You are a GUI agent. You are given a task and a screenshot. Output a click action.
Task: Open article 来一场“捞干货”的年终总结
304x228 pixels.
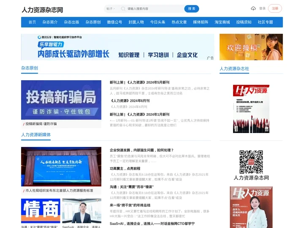click(130, 205)
